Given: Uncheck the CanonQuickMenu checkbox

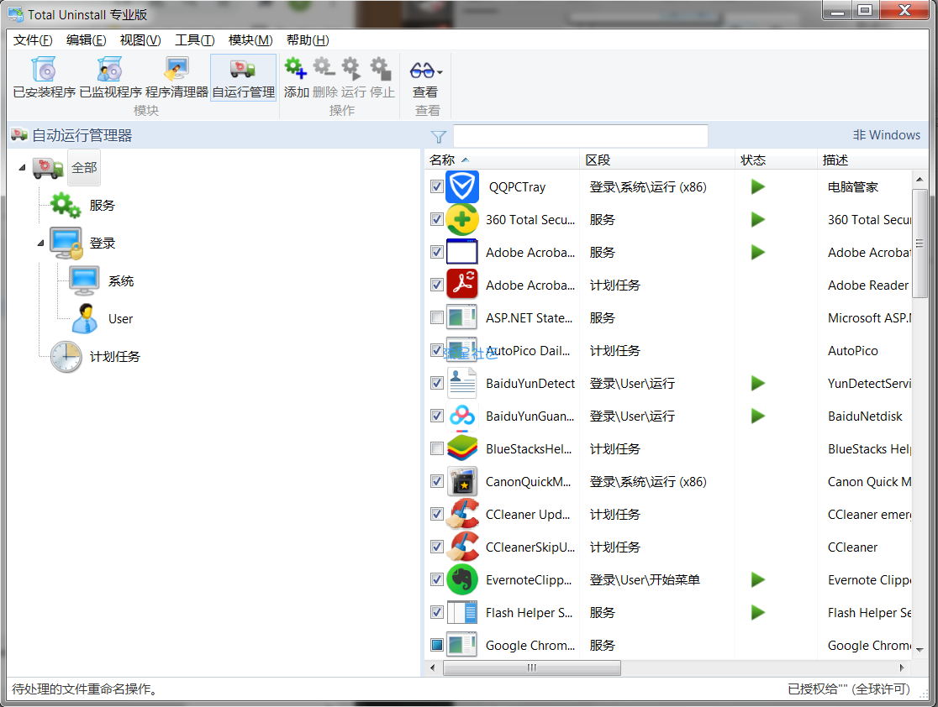Looking at the screenshot, I should [437, 481].
